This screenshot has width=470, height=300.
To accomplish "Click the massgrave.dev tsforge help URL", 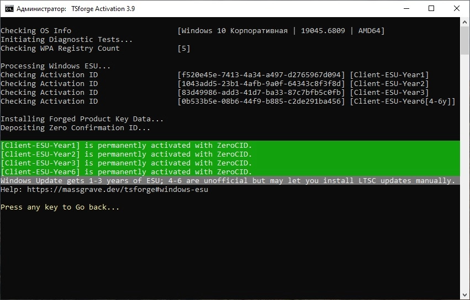I will 118,190.
